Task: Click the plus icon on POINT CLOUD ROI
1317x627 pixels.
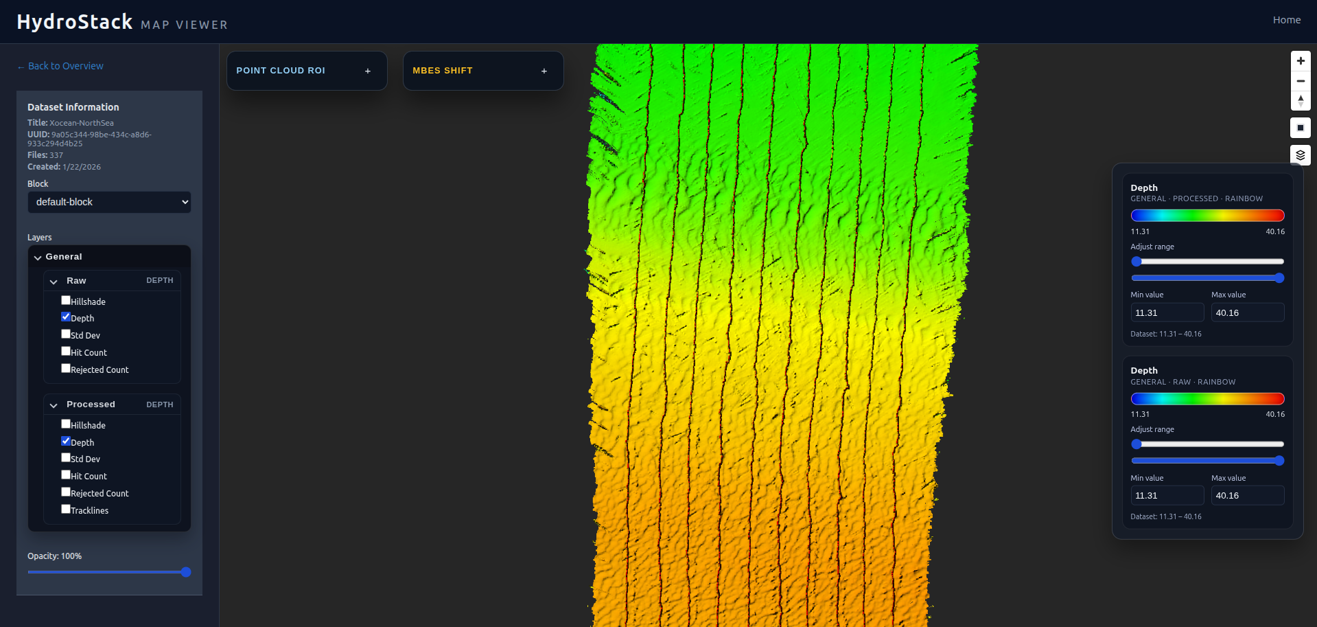Action: coord(368,71)
